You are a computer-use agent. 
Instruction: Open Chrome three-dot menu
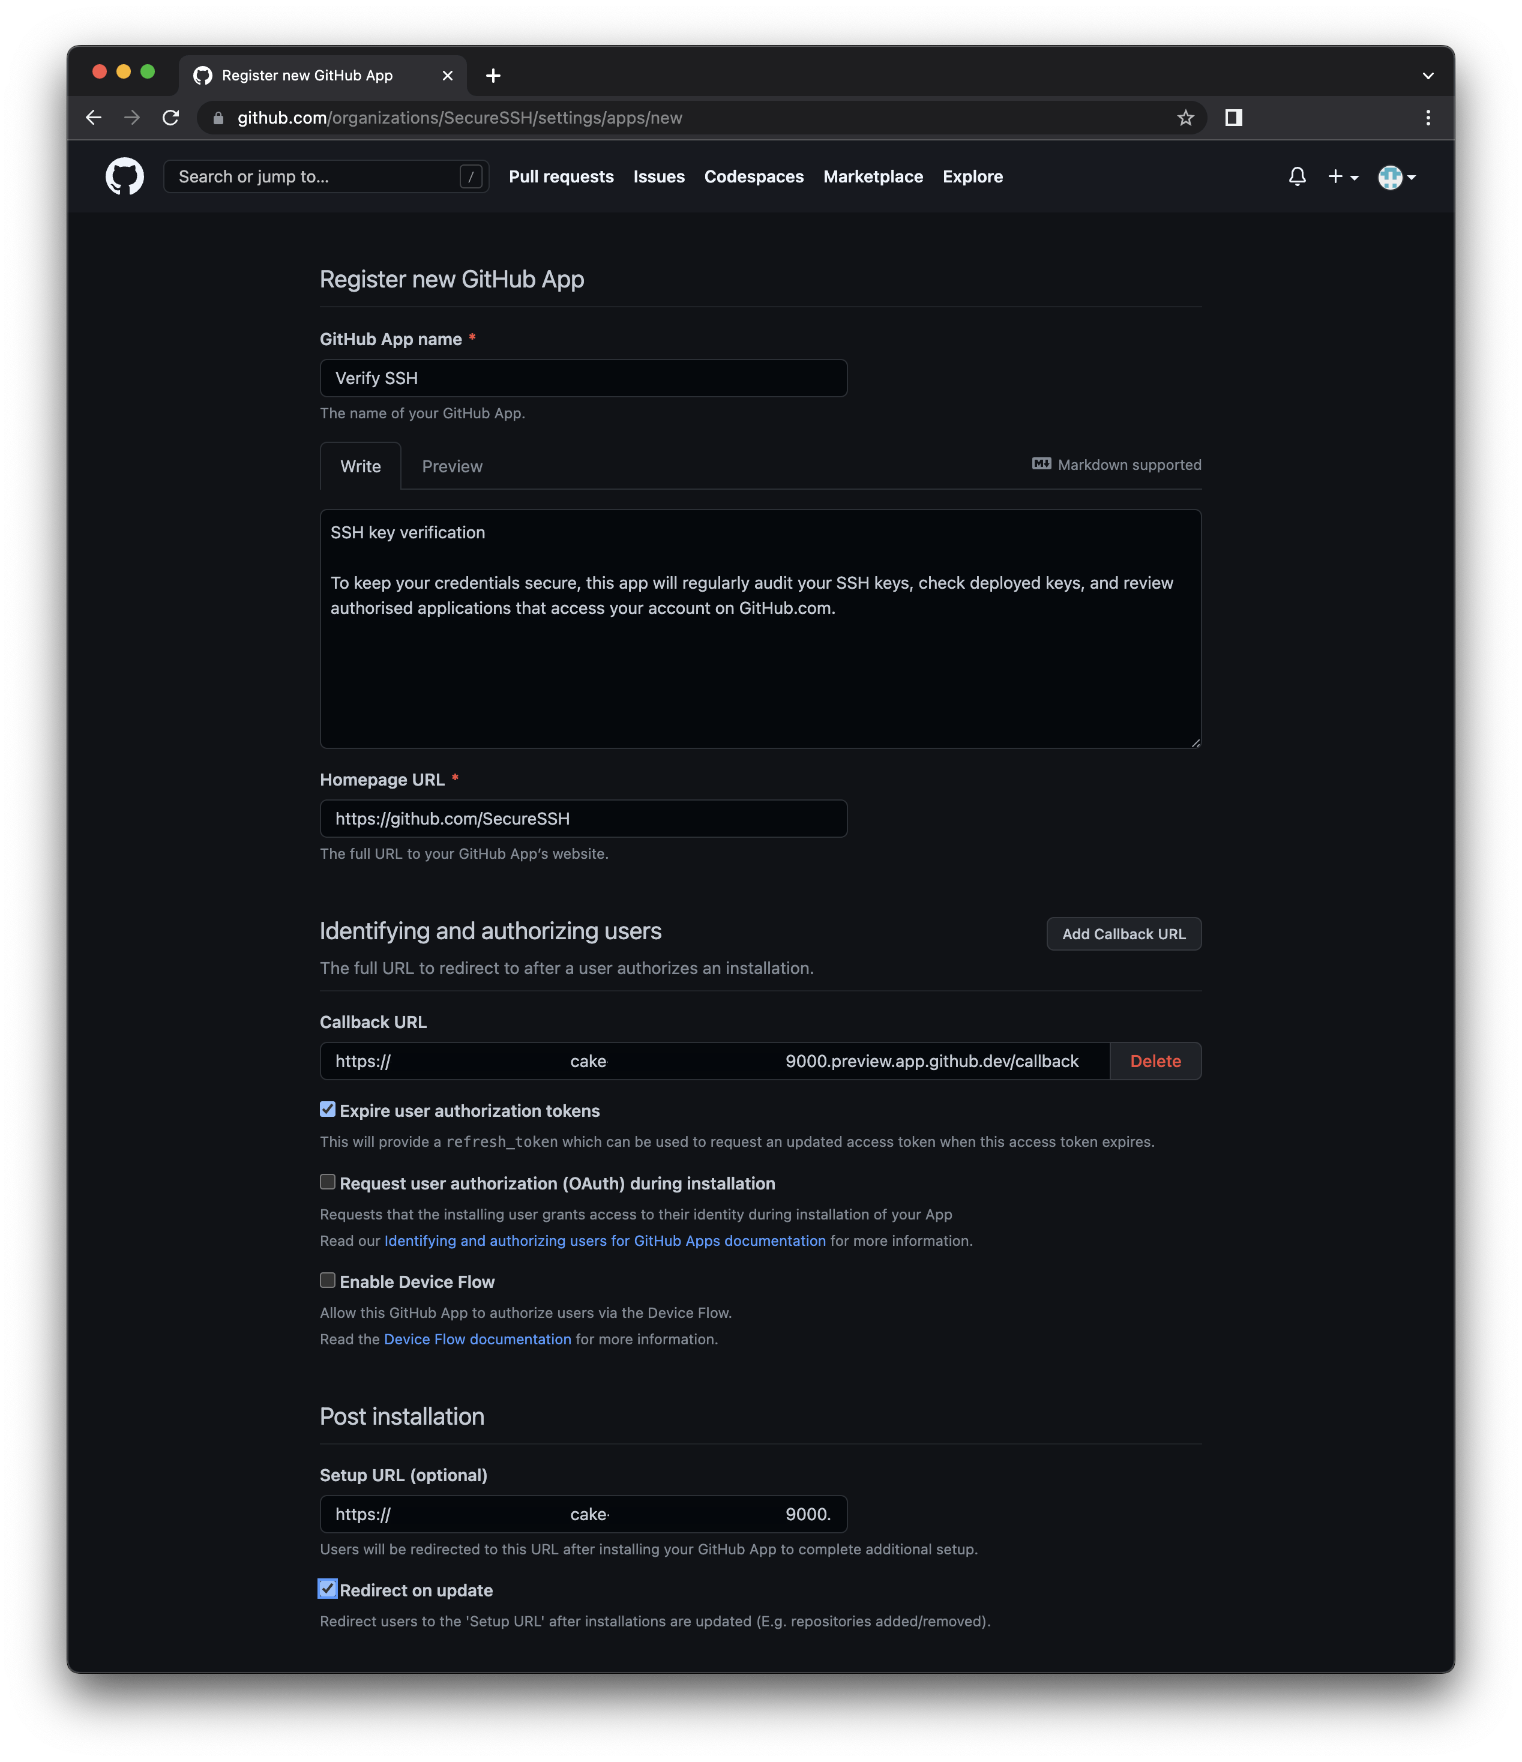tap(1428, 118)
